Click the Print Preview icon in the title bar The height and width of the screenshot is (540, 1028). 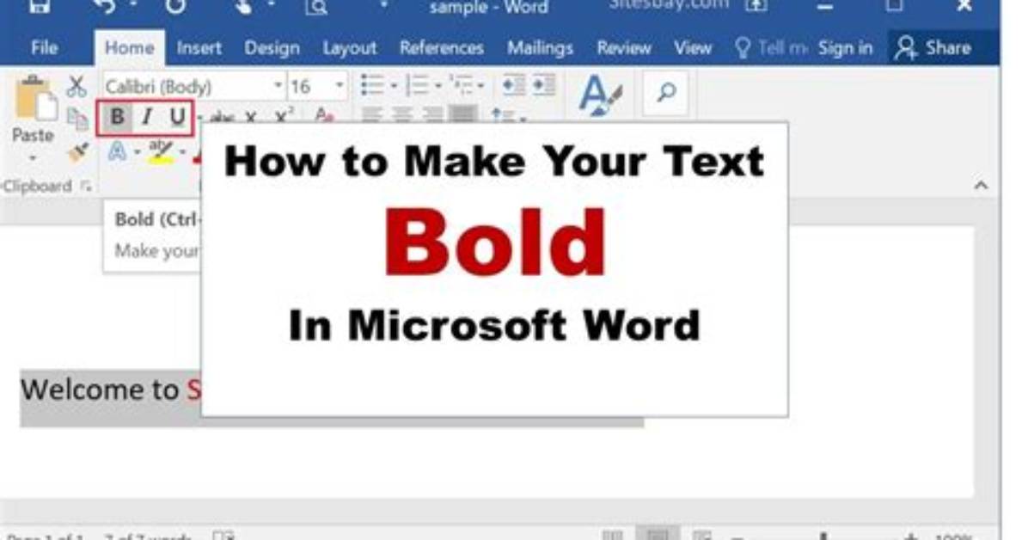[316, 7]
